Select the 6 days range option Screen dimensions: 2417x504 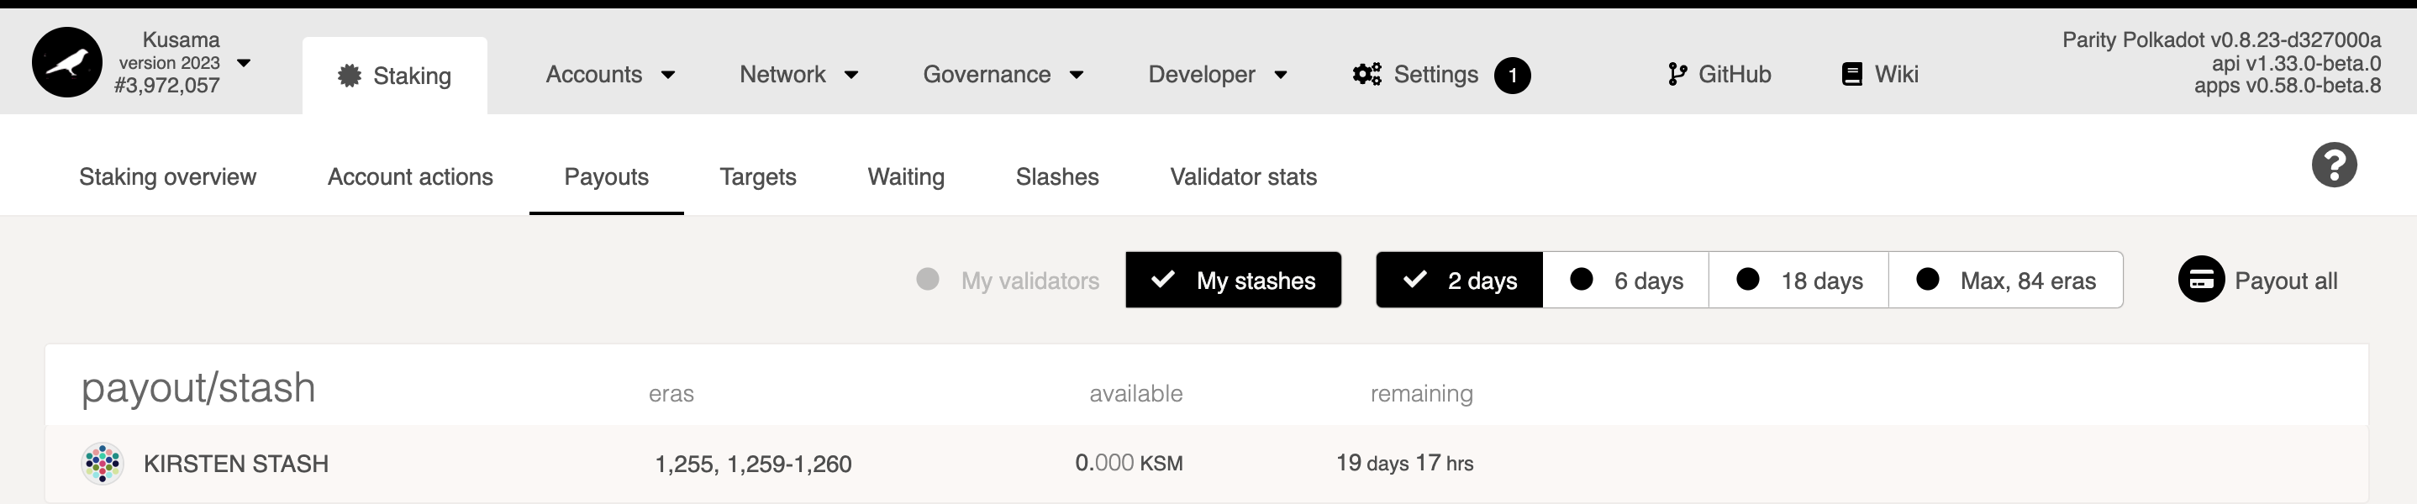[1625, 280]
